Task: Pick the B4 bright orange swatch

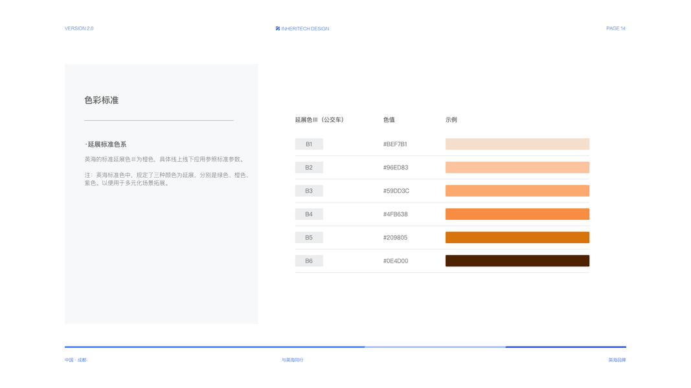Action: click(x=517, y=214)
